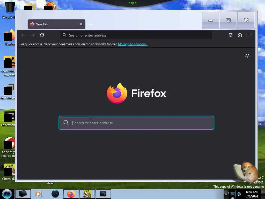Click the Firefox back arrow button
The width and height of the screenshot is (265, 199).
(x=23, y=35)
